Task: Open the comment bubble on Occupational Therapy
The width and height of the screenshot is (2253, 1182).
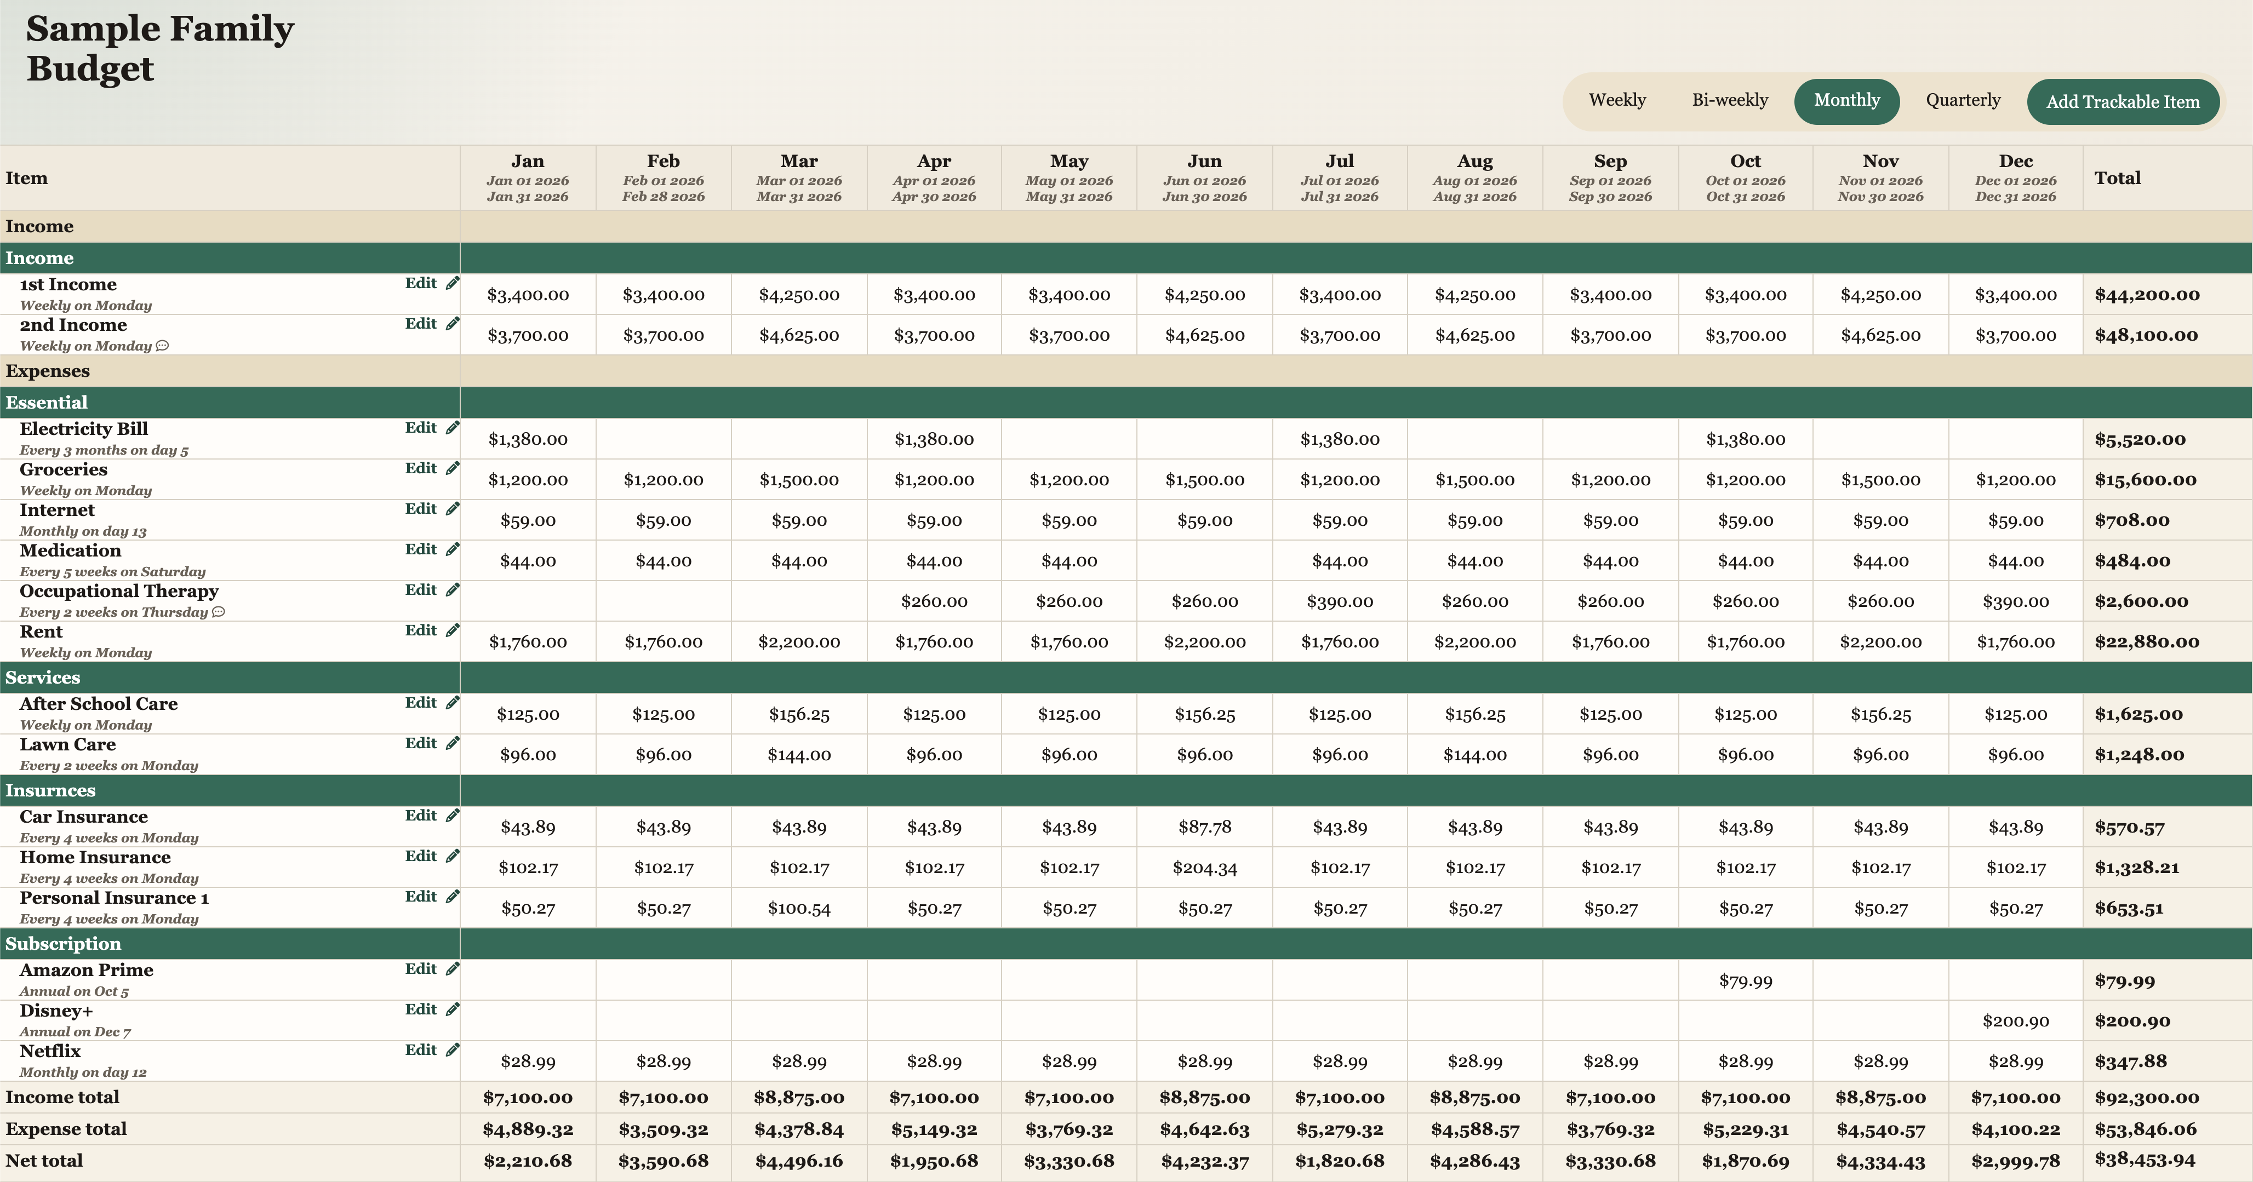Action: pos(219,612)
